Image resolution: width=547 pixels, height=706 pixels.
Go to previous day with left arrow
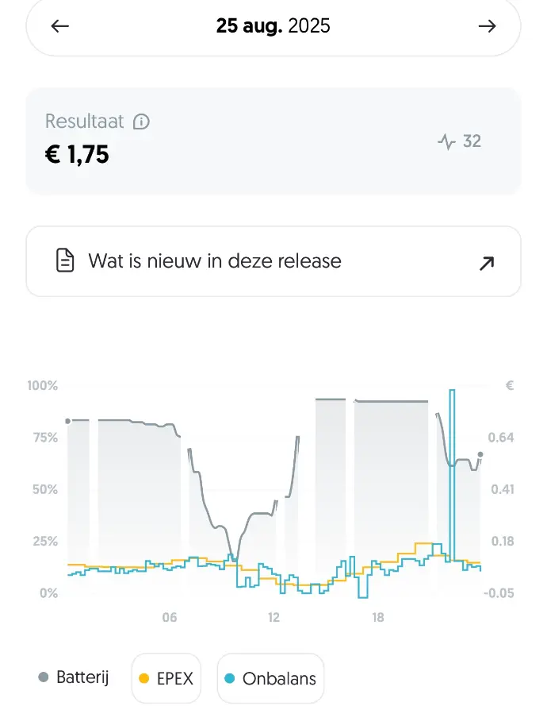60,26
